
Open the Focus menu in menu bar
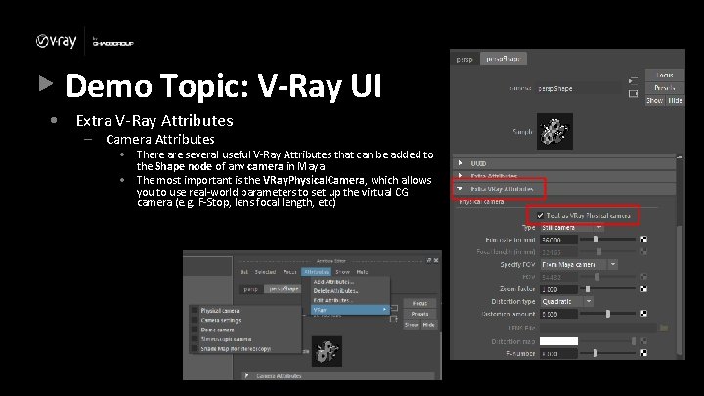pos(289,272)
